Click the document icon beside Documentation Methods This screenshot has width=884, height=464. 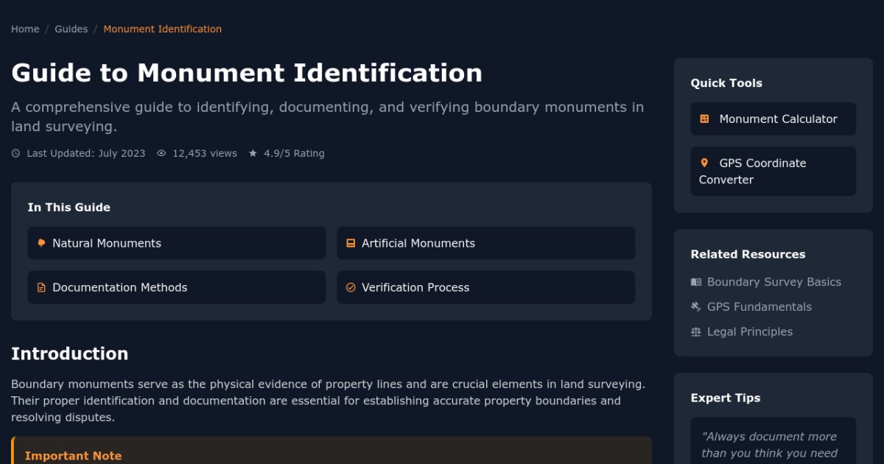[x=41, y=287]
